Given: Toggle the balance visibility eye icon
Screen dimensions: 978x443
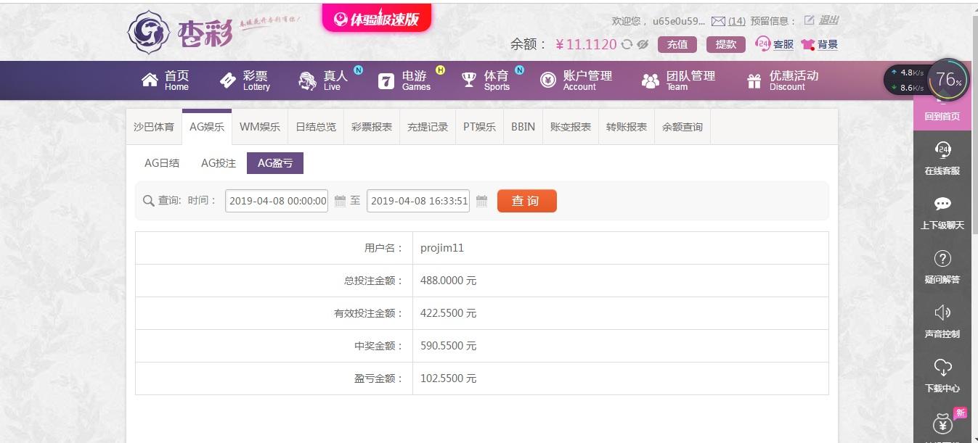Looking at the screenshot, I should pyautogui.click(x=643, y=44).
